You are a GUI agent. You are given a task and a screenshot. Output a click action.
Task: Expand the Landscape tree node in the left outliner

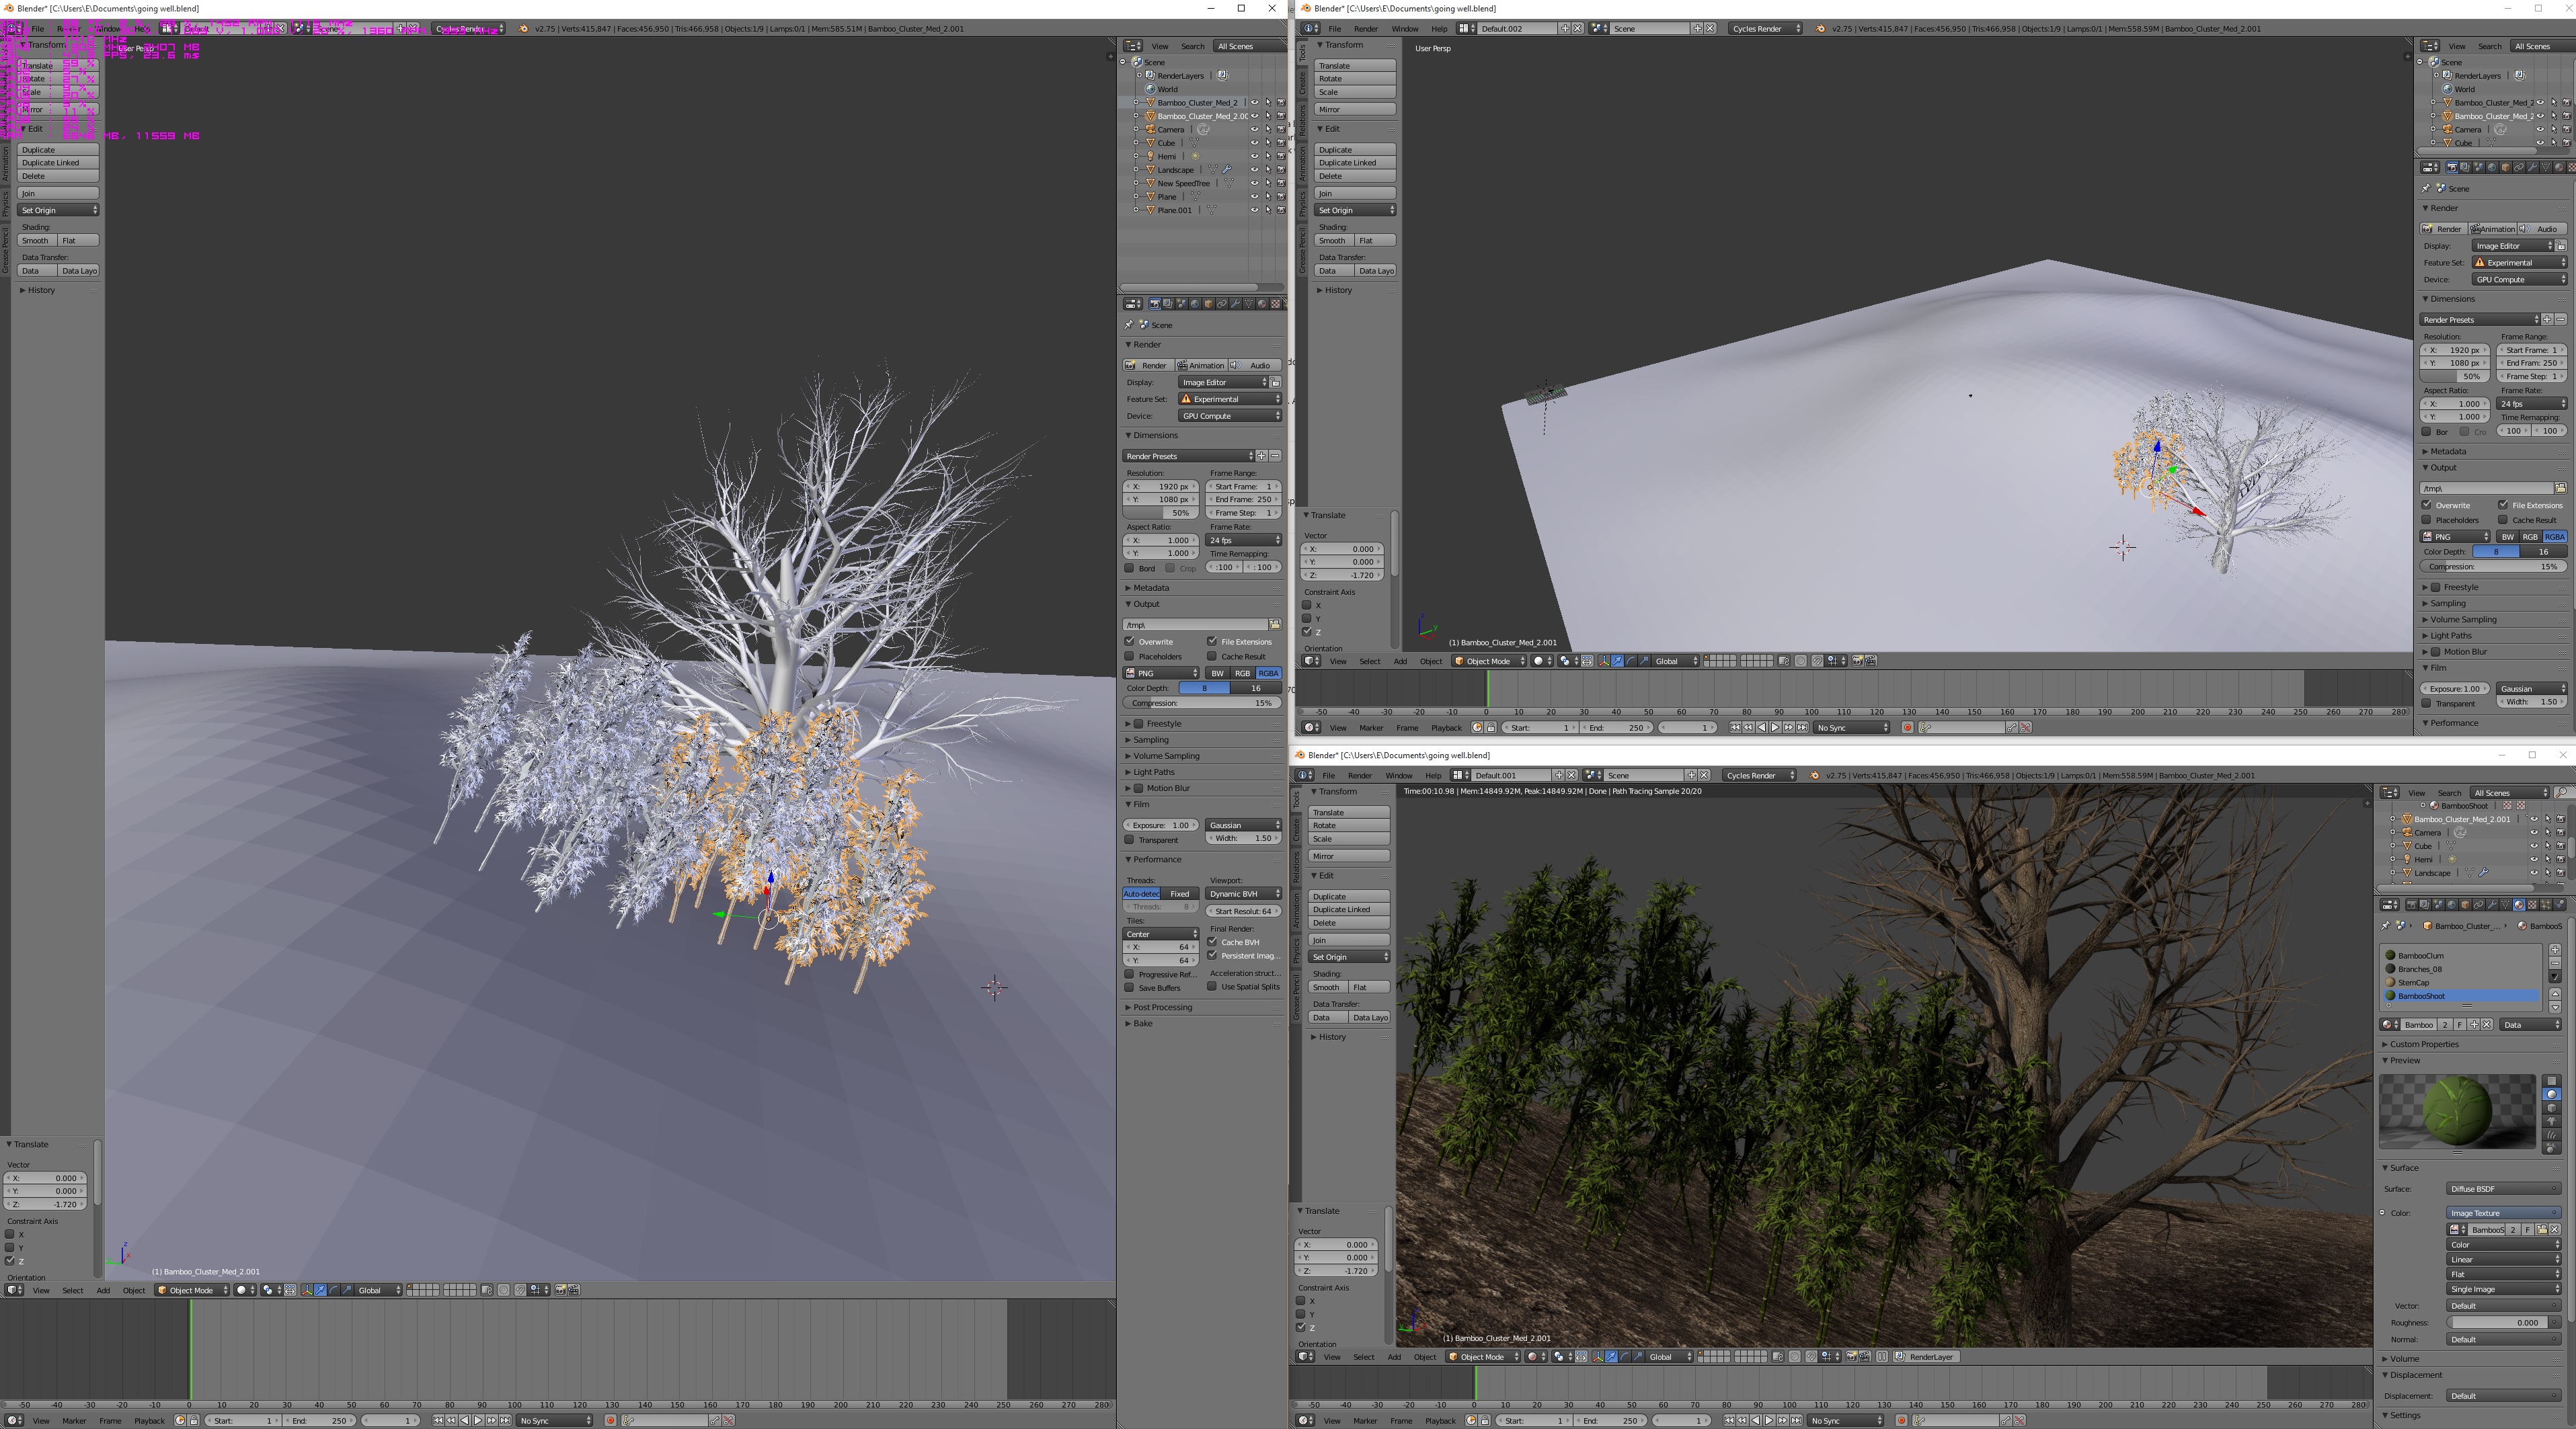[x=1137, y=170]
